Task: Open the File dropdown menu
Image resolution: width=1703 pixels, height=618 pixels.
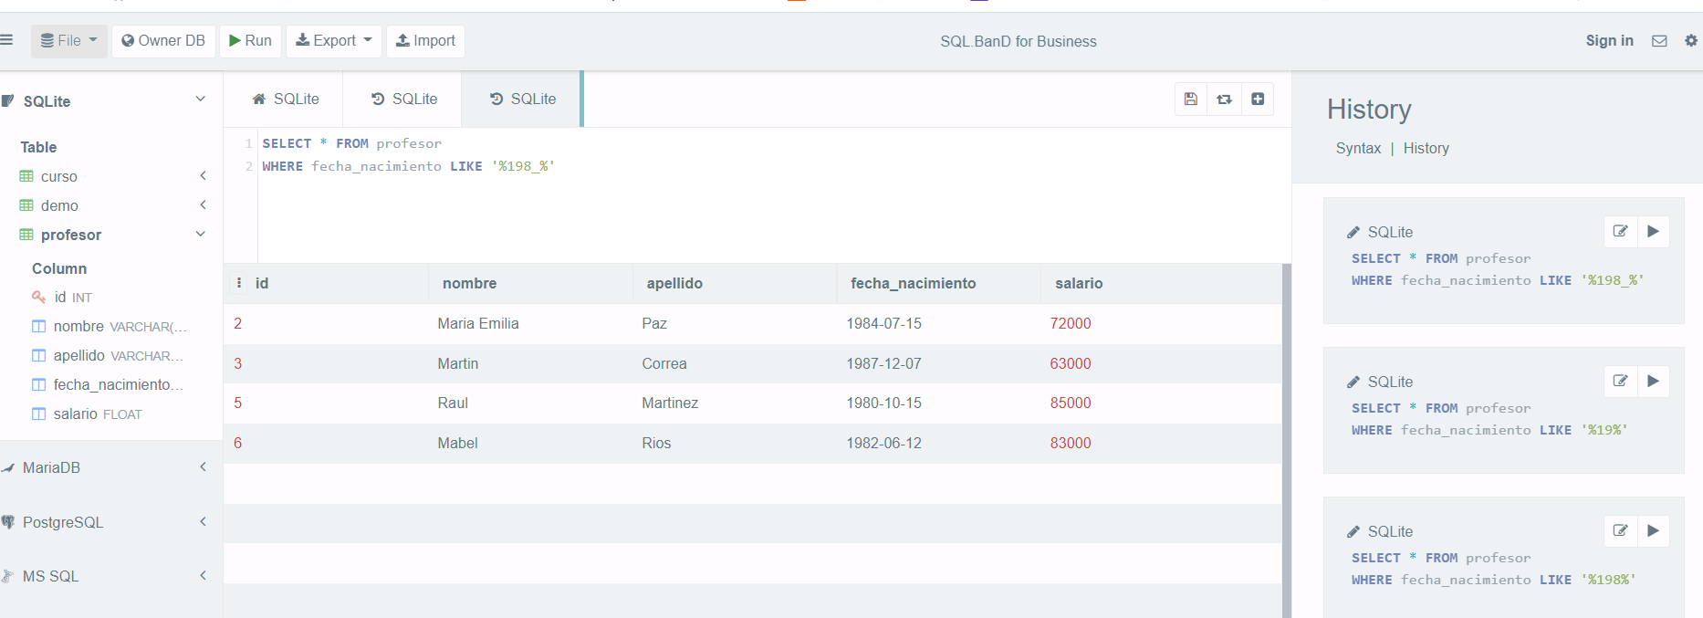Action: click(69, 41)
